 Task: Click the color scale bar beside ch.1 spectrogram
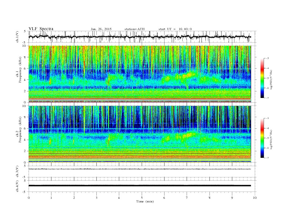coord(262,78)
